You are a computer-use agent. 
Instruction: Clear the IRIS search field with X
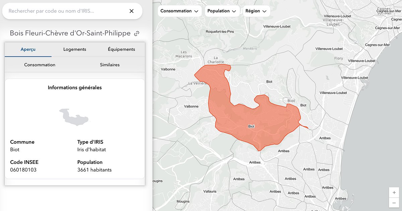131,11
